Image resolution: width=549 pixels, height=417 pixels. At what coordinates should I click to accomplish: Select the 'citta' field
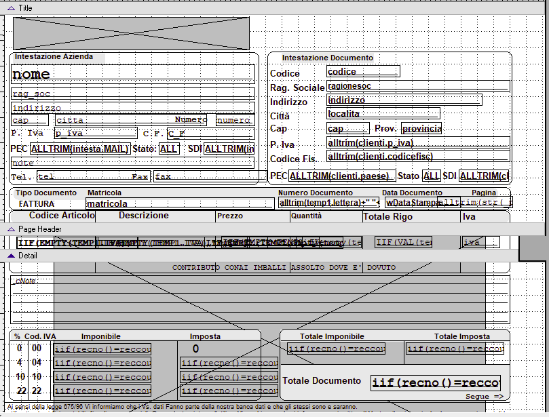[x=131, y=119]
